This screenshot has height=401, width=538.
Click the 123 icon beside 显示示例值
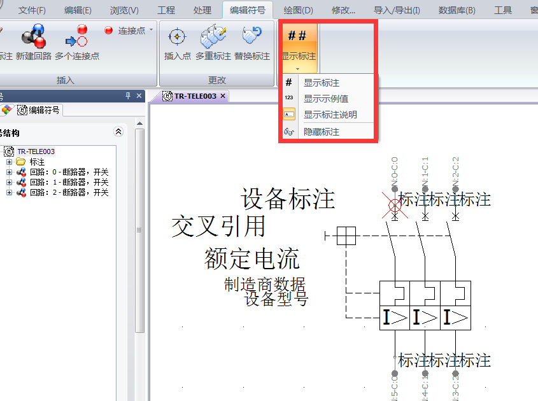(x=289, y=98)
